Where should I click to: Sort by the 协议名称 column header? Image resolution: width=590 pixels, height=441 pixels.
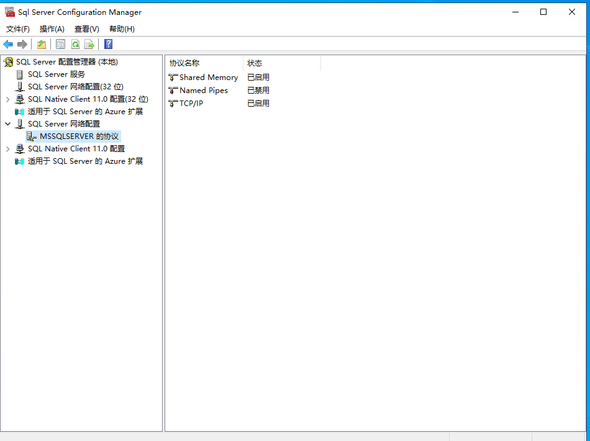tap(205, 63)
